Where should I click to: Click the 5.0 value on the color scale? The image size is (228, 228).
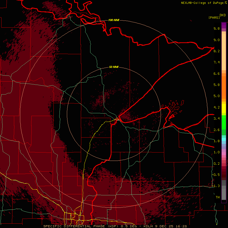[x=217, y=96]
